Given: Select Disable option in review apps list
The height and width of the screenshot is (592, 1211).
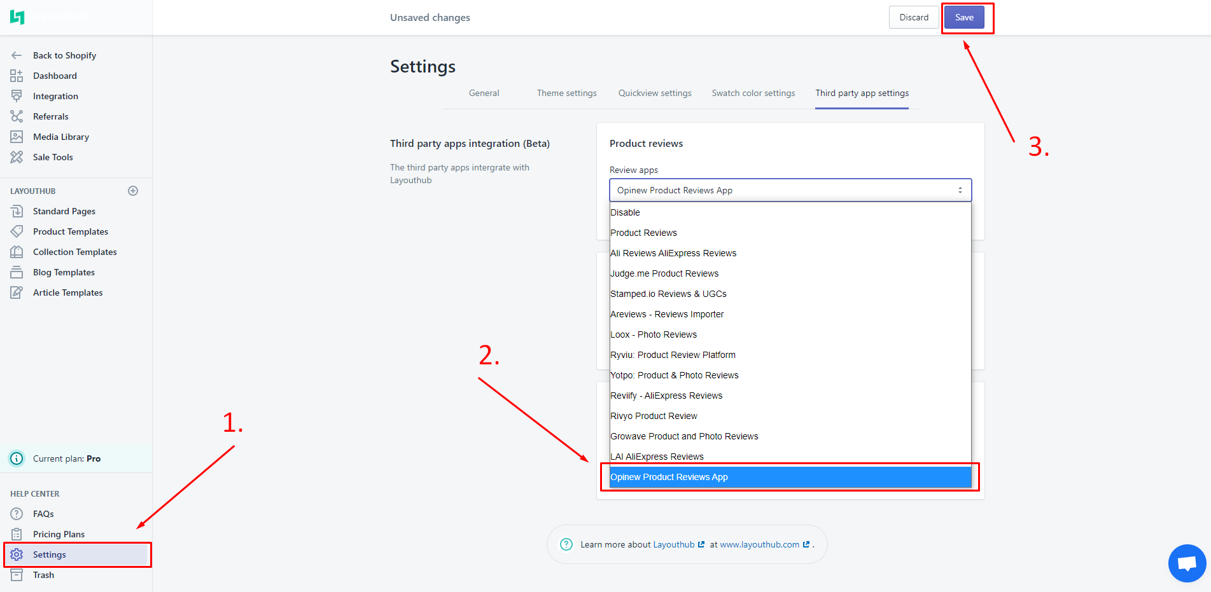Looking at the screenshot, I should click(790, 212).
